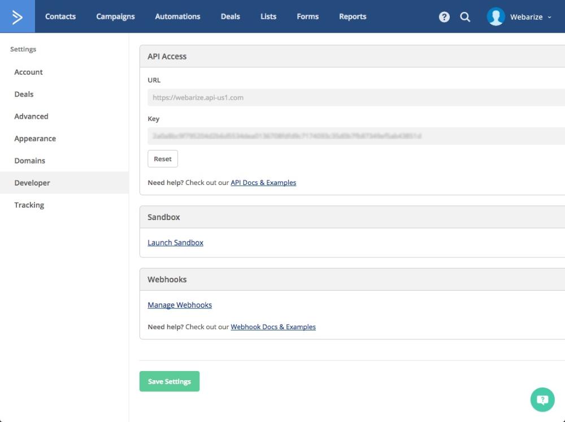Go to Forms
This screenshot has height=422, width=565.
coord(308,16)
